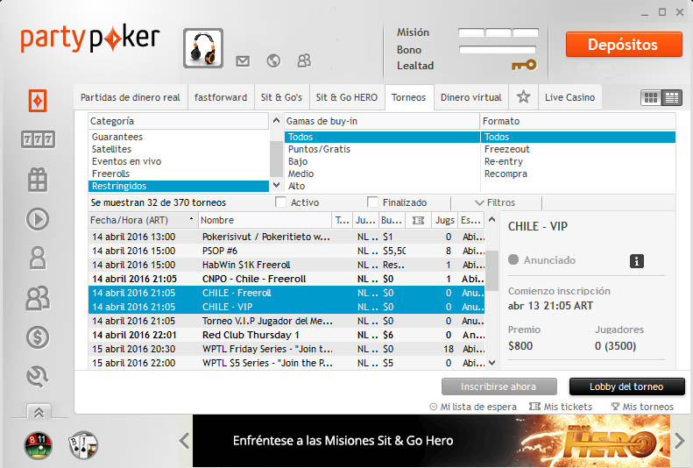Open the Mis torneos link
The width and height of the screenshot is (693, 468).
point(642,407)
